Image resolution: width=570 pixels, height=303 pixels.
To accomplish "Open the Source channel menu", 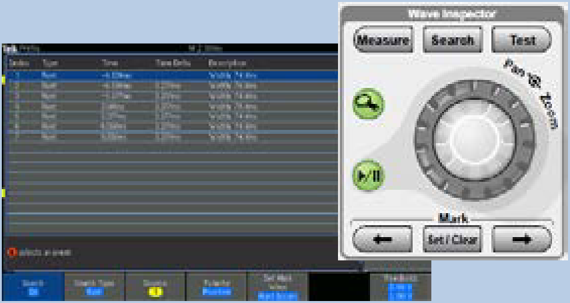I will [x=155, y=287].
